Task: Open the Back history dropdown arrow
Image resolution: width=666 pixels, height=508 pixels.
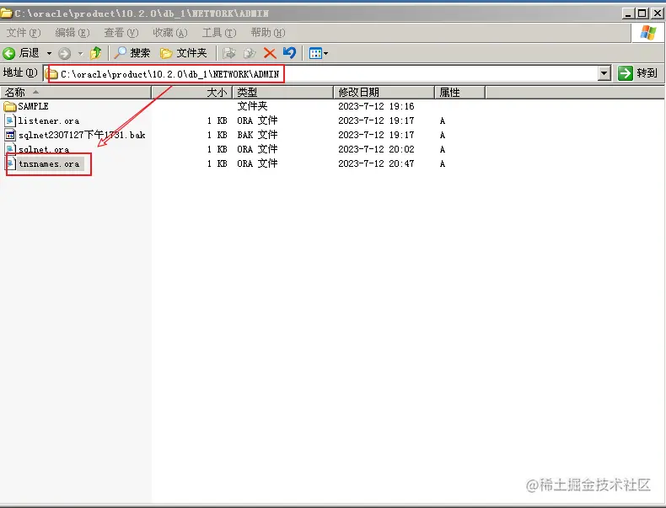Action: click(49, 53)
